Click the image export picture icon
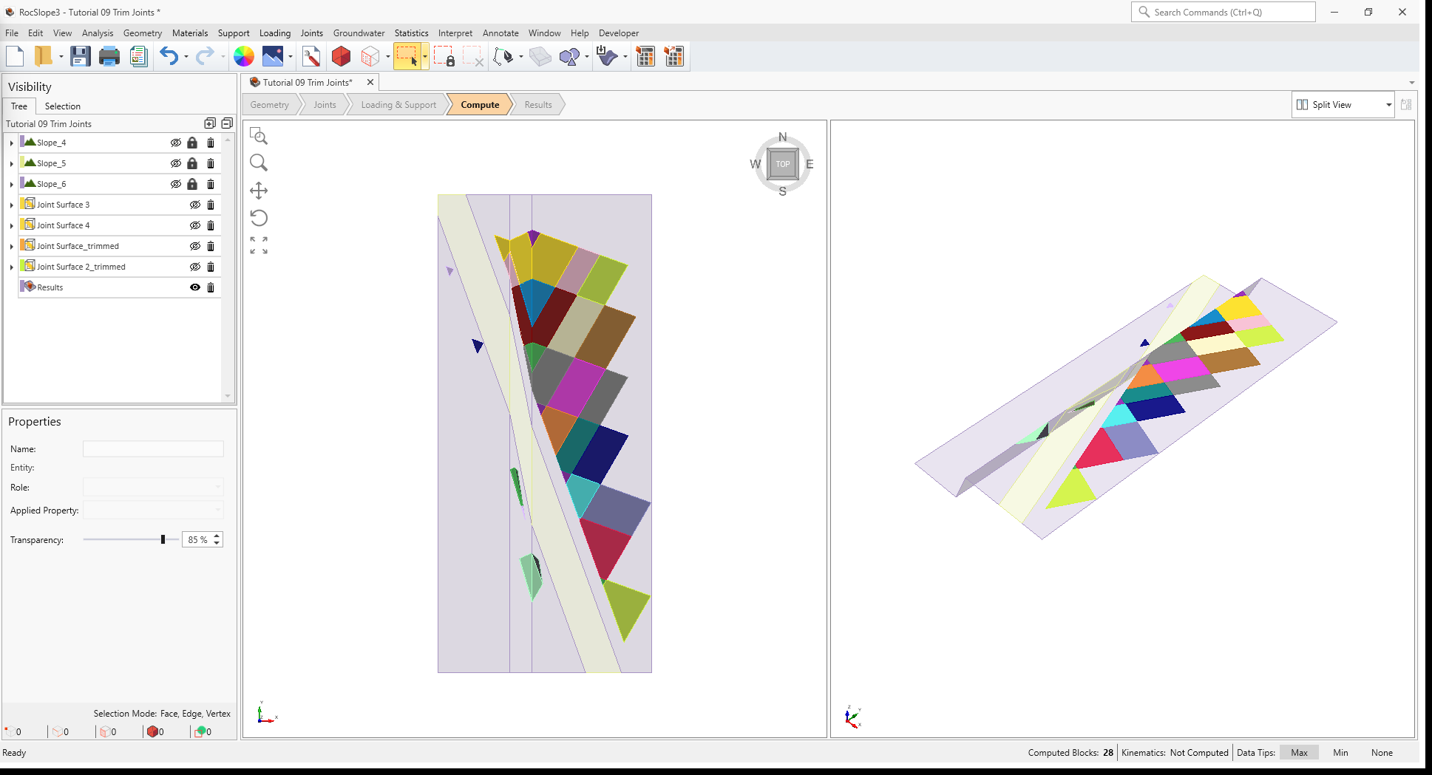Viewport: 1432px width, 775px height. pos(273,56)
